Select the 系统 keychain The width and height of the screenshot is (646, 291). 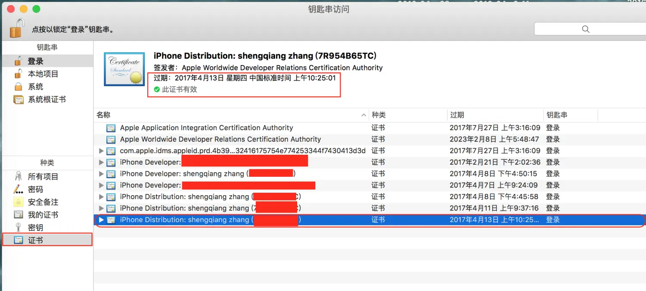click(x=47, y=87)
